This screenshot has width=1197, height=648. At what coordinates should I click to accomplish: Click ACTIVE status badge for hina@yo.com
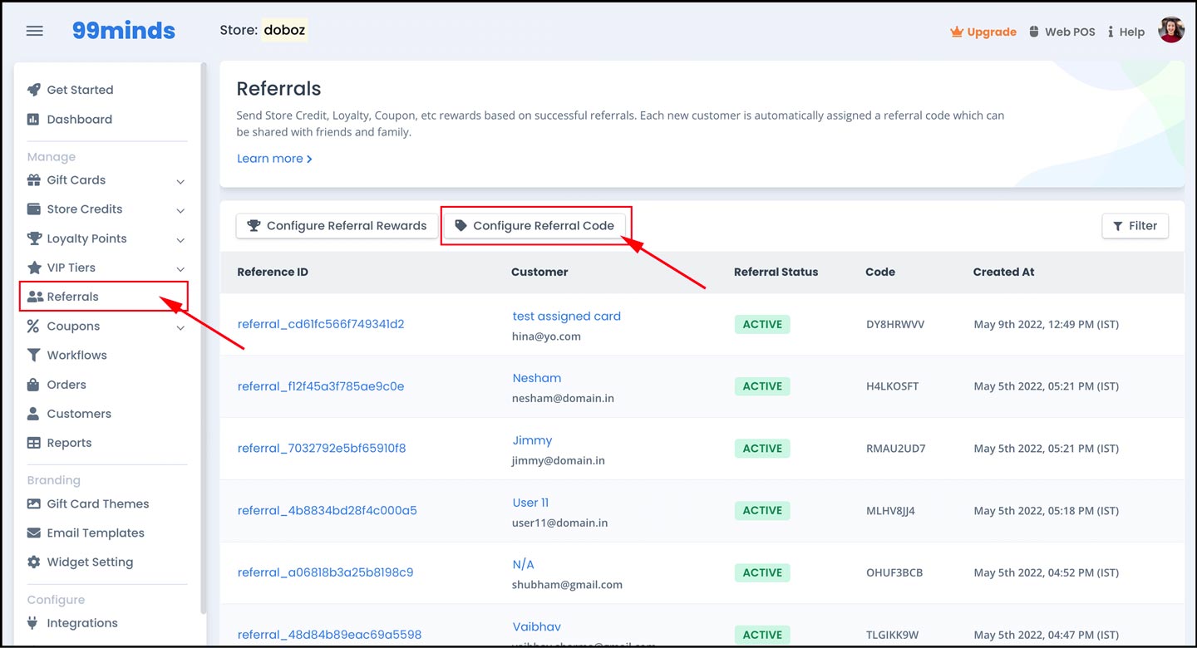pos(762,324)
